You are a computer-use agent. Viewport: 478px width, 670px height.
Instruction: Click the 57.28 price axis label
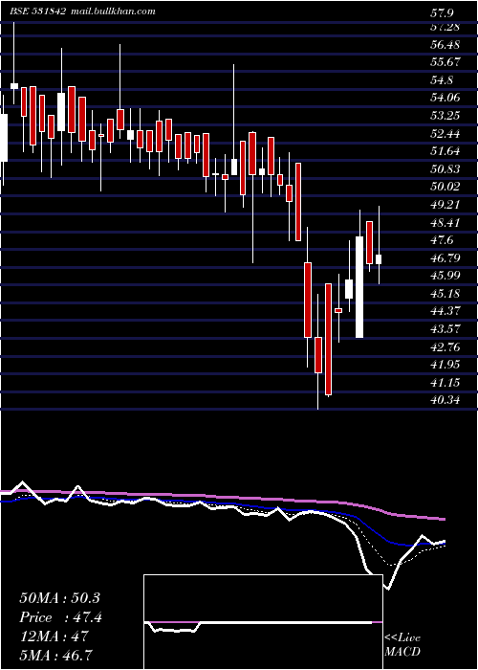click(445, 28)
